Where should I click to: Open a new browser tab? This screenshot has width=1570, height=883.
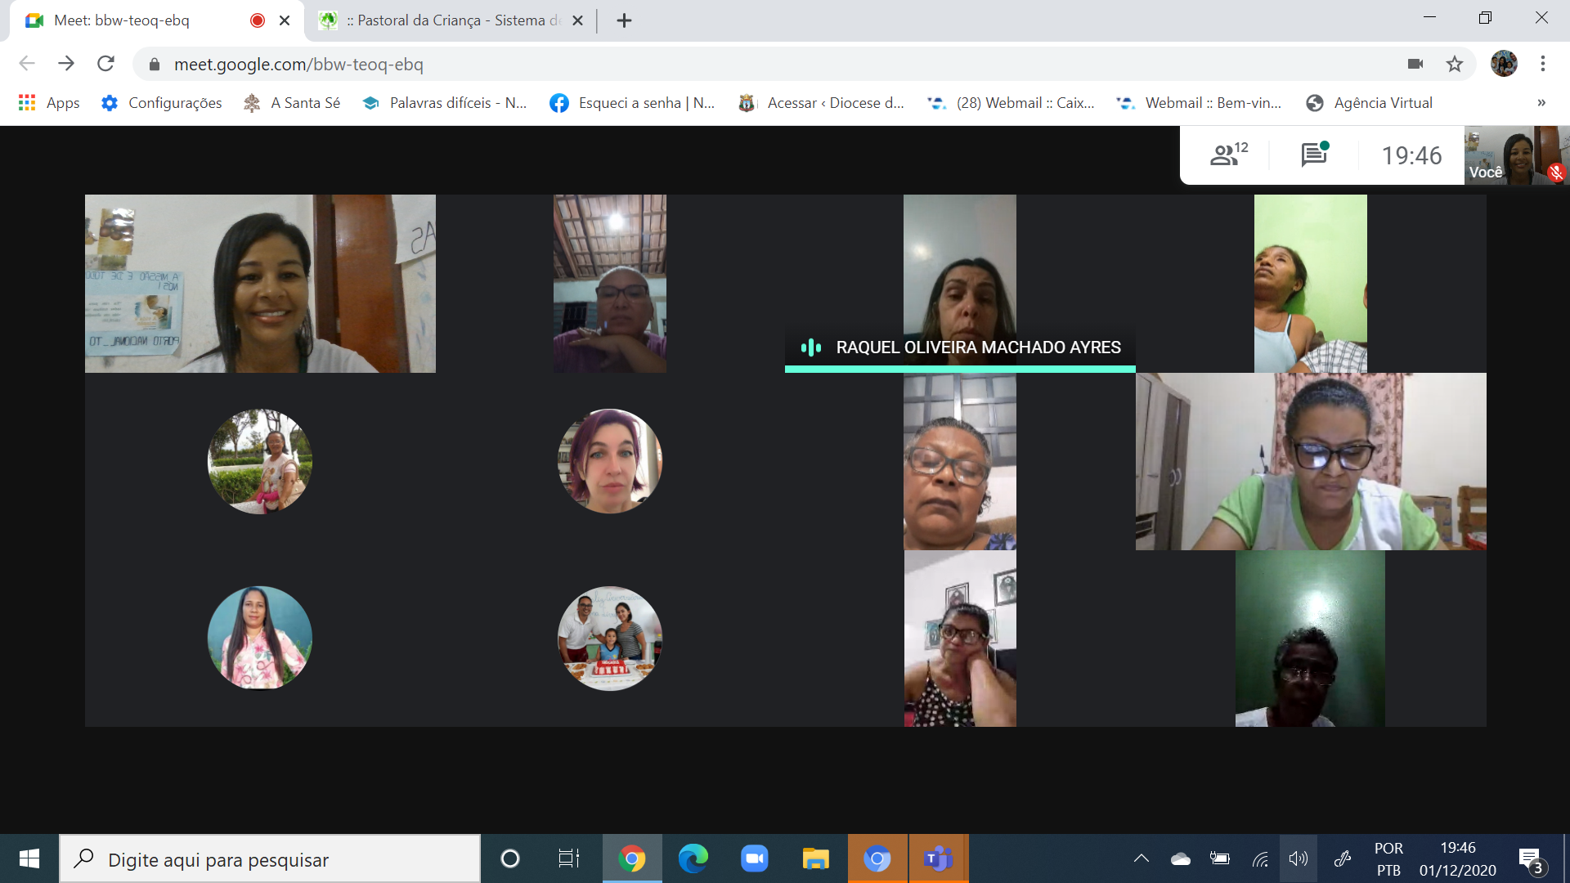[624, 20]
